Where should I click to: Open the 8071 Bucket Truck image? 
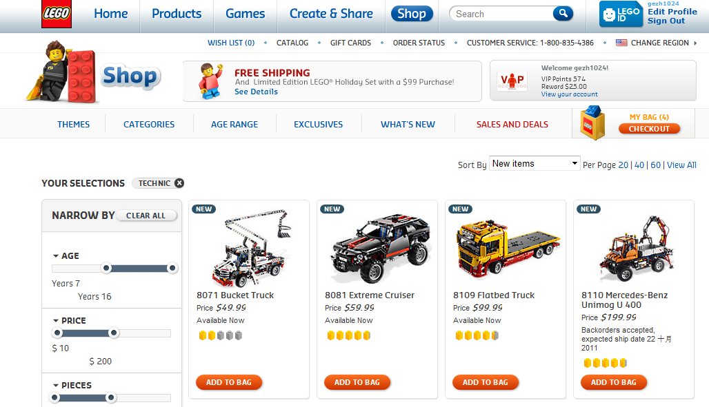click(x=249, y=247)
